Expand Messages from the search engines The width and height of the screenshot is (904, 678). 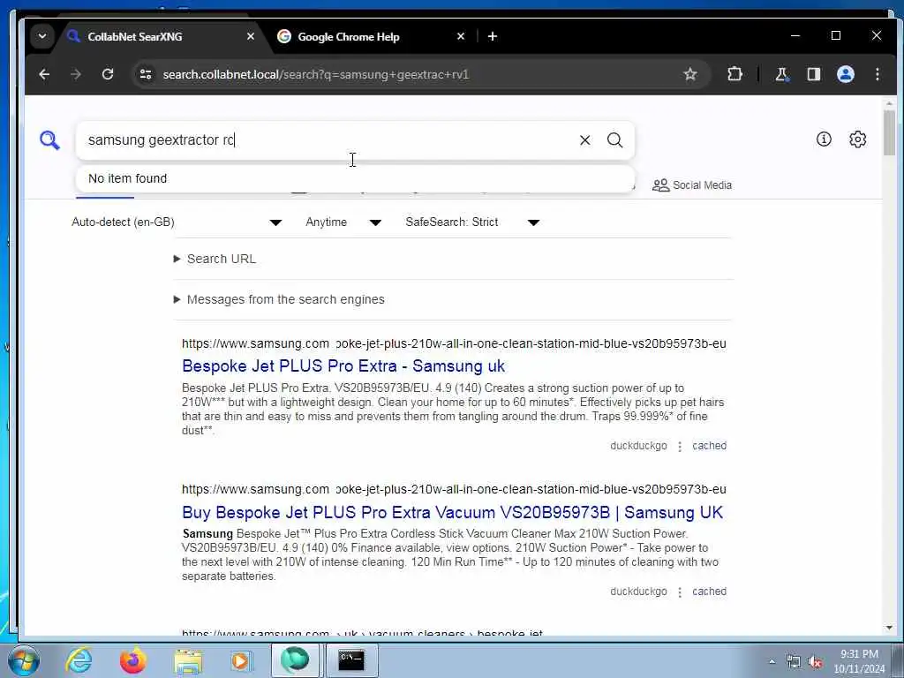[x=279, y=299]
